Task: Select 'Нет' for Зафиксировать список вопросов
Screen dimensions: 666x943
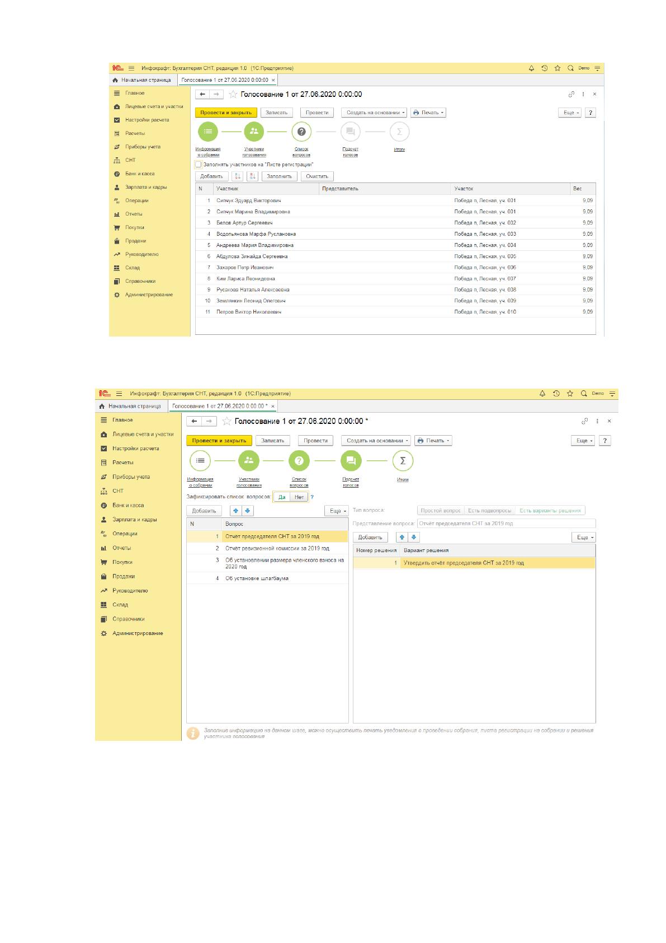Action: tap(299, 497)
